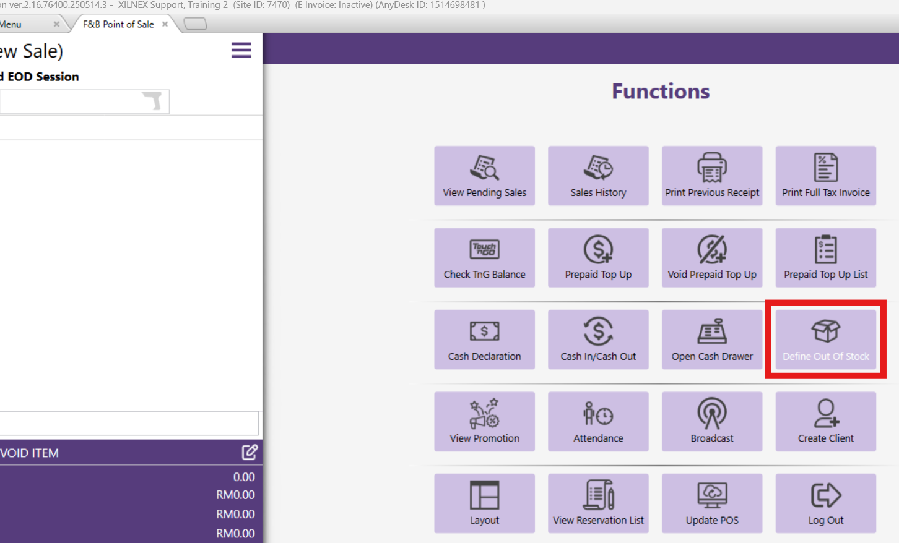Open Attendance function
Viewport: 899px width, 543px height.
598,422
